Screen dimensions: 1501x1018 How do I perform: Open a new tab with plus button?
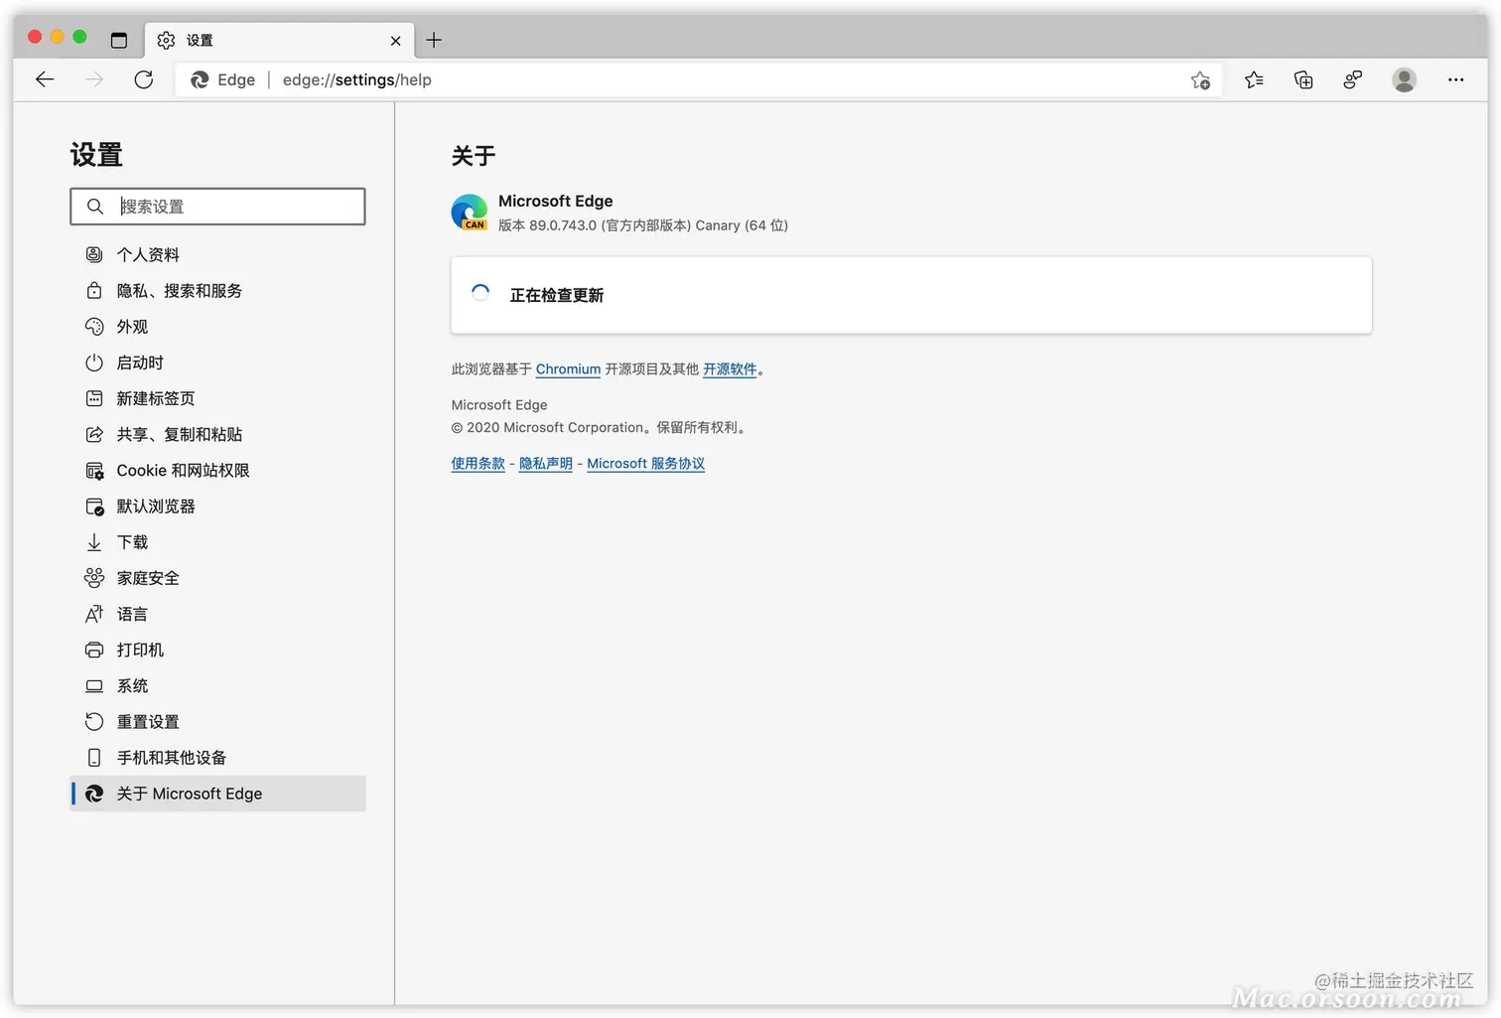[x=434, y=40]
